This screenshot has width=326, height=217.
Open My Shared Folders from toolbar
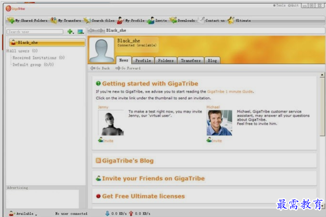pyautogui.click(x=27, y=21)
